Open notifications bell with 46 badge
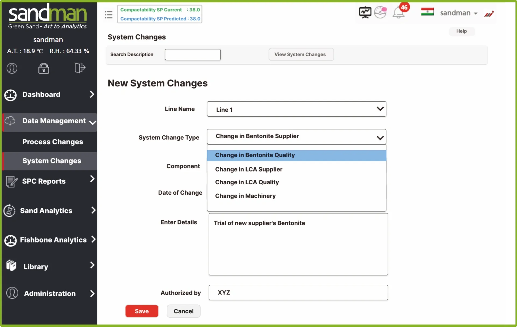This screenshot has height=327, width=517. click(399, 13)
